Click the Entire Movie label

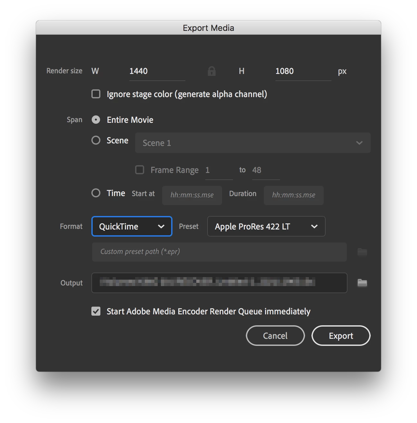[x=130, y=120]
